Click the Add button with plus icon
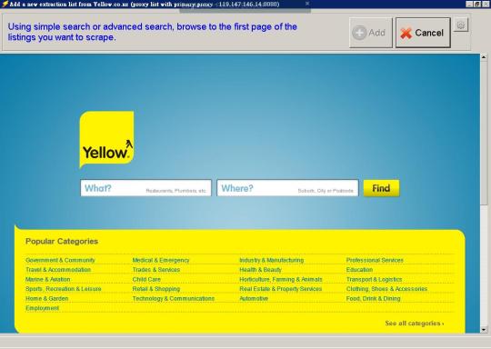Screen dimensions: 491x349 (x=370, y=33)
